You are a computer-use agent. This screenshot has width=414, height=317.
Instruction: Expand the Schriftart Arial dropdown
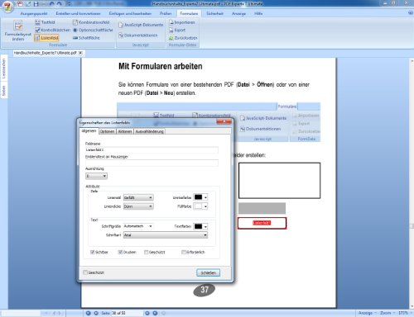click(166, 235)
